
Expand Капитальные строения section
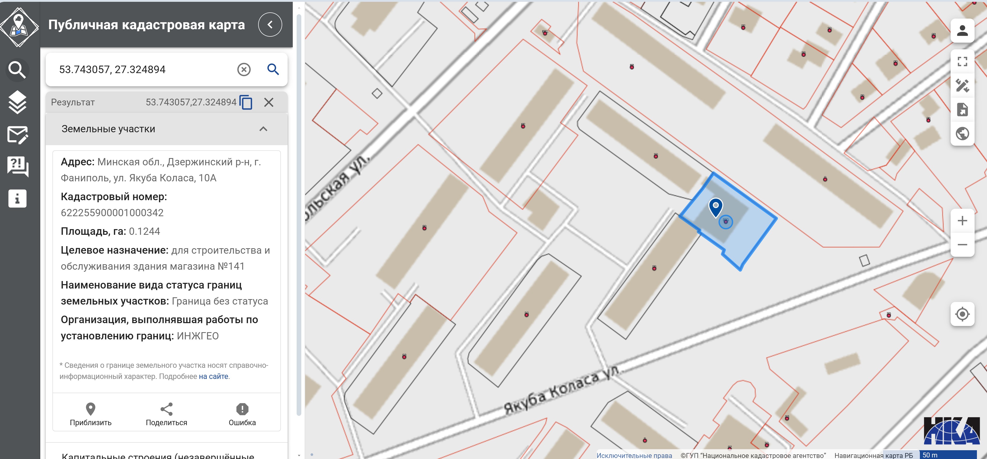point(157,455)
